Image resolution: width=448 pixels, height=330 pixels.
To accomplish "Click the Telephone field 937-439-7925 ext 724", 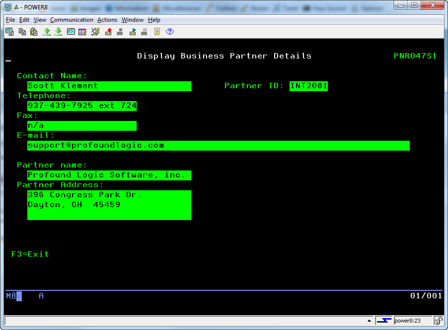I will [82, 106].
